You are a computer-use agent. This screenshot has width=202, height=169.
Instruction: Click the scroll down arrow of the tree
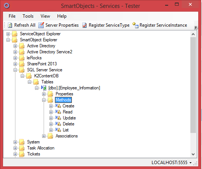pyautogui.click(x=193, y=154)
